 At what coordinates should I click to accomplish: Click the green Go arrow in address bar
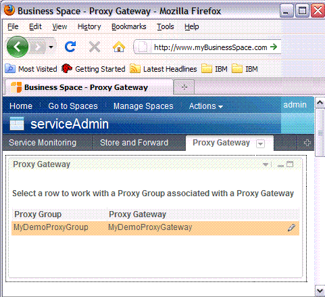[274, 47]
